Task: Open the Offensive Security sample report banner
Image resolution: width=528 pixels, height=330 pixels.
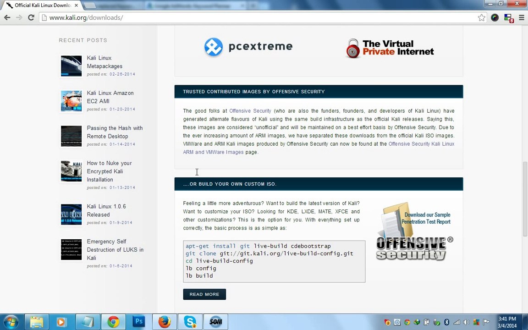Action: [415, 231]
